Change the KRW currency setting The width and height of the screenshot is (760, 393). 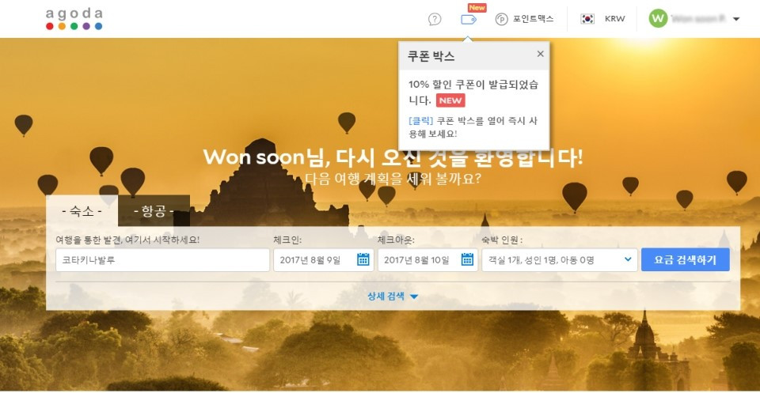tap(615, 19)
